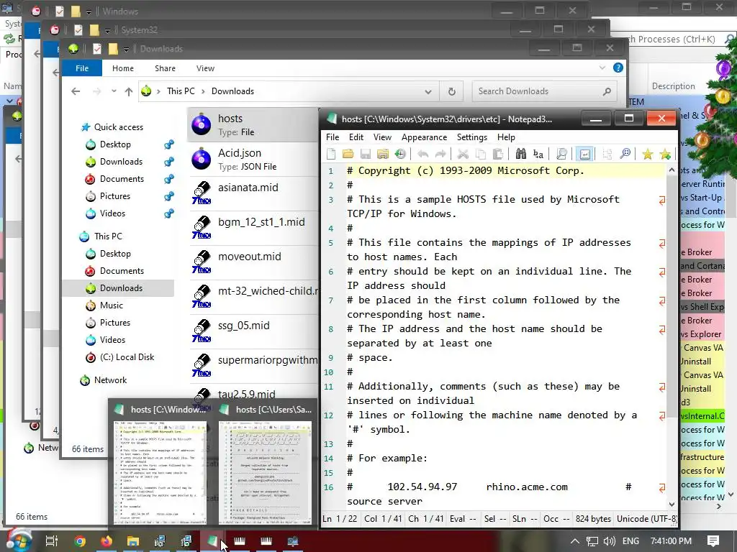Click the Save floppy disk icon in Notepad3
Screen dimensions: 737x552
click(365, 154)
